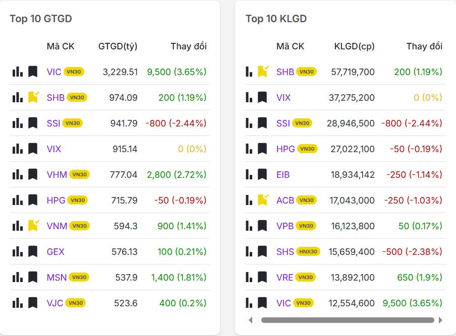Click the bookmark icon beside VJC

coord(33,303)
